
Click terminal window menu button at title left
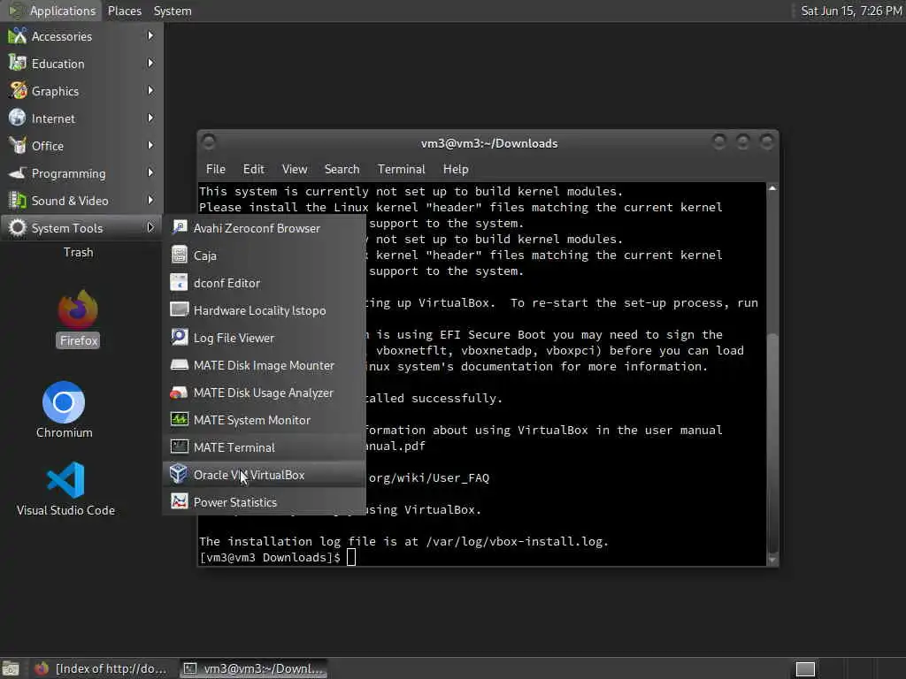209,141
